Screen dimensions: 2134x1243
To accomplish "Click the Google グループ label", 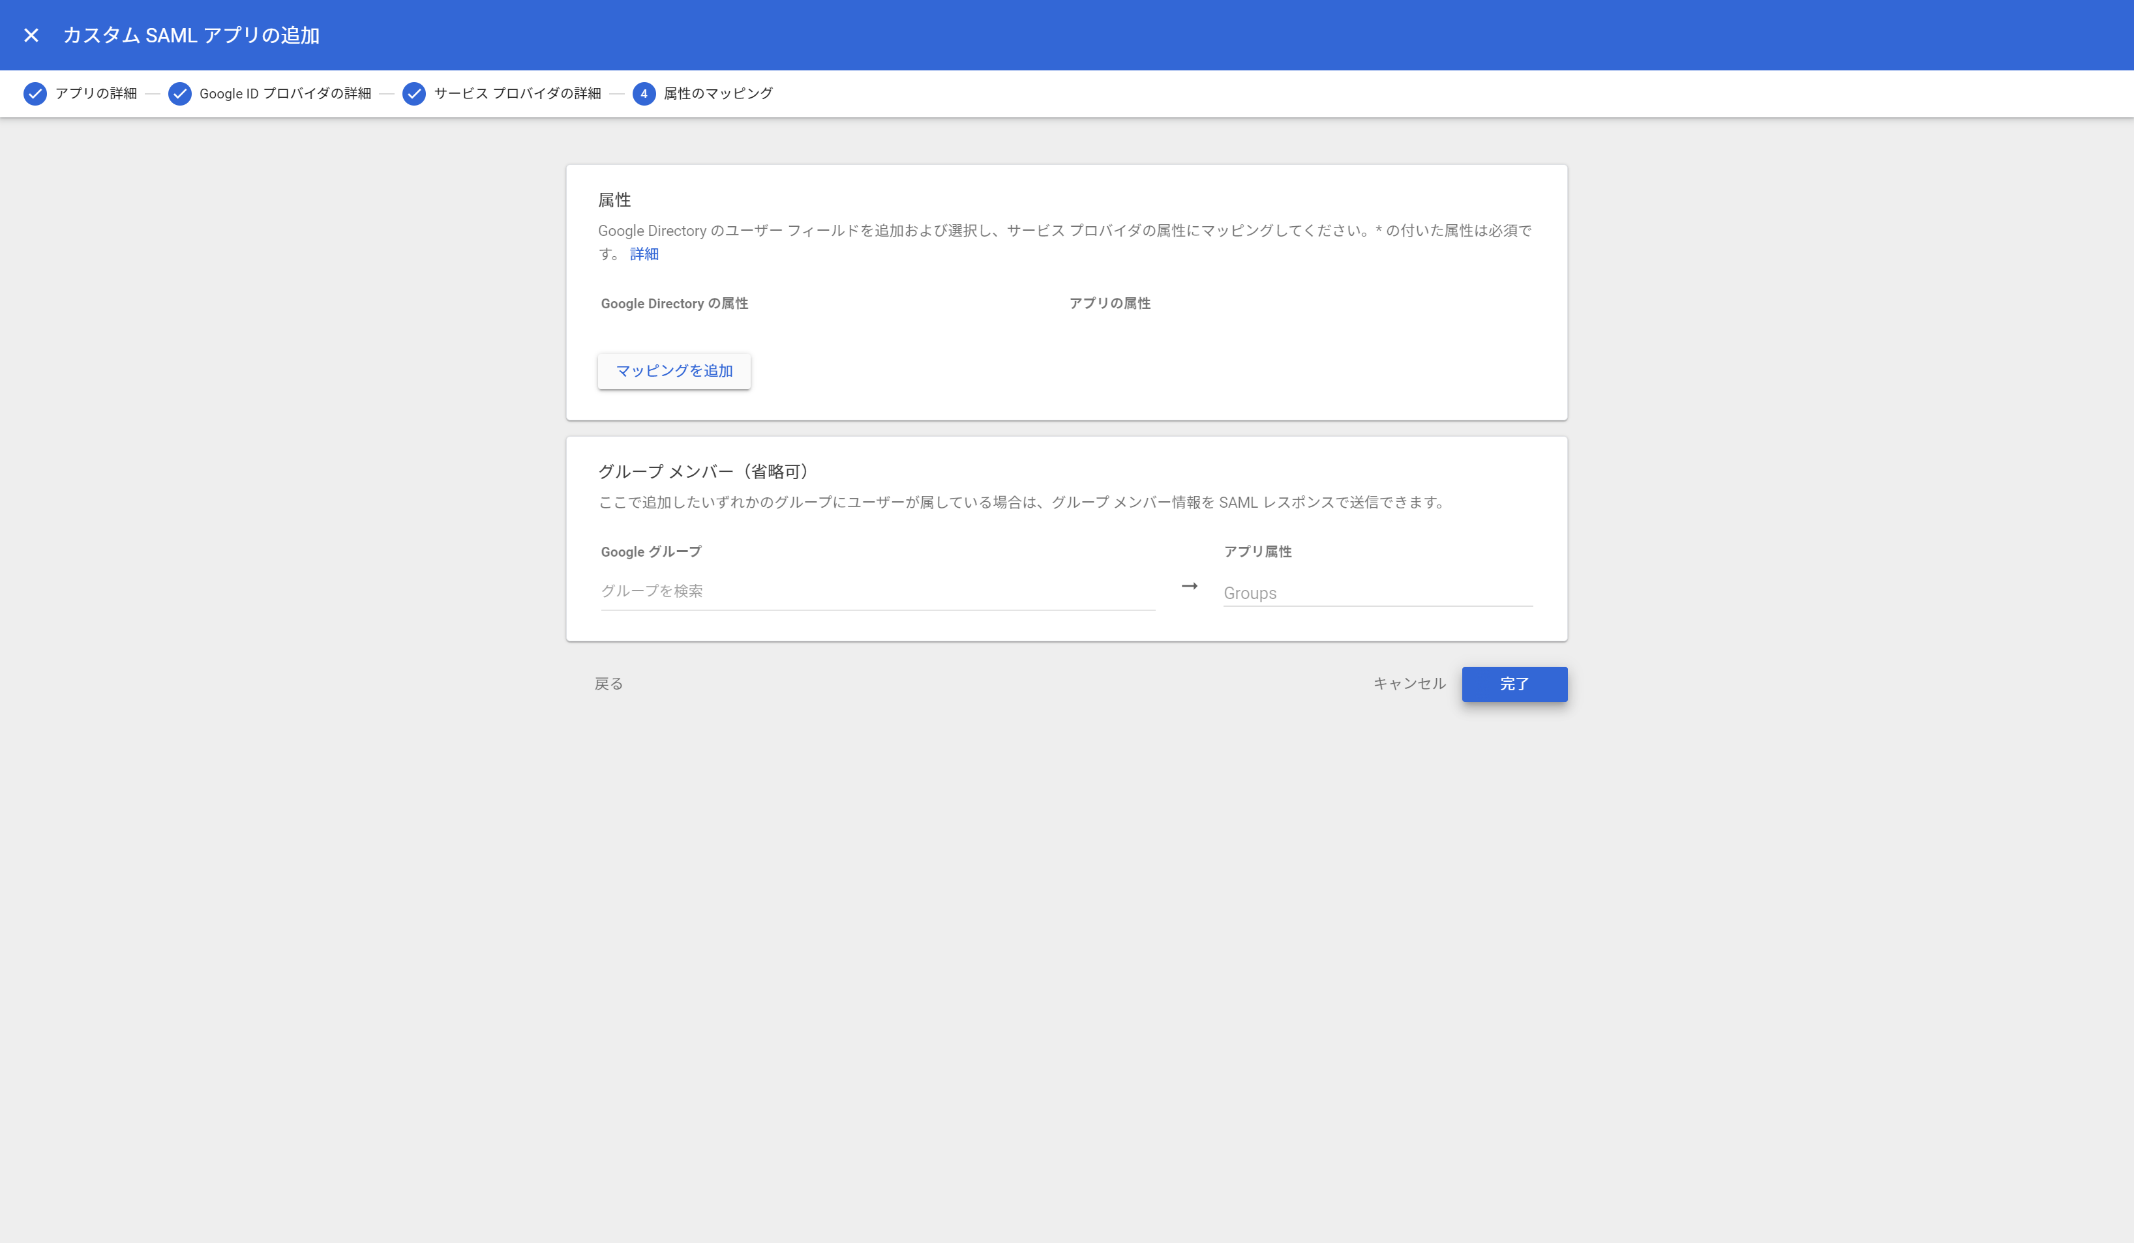I will tap(651, 551).
